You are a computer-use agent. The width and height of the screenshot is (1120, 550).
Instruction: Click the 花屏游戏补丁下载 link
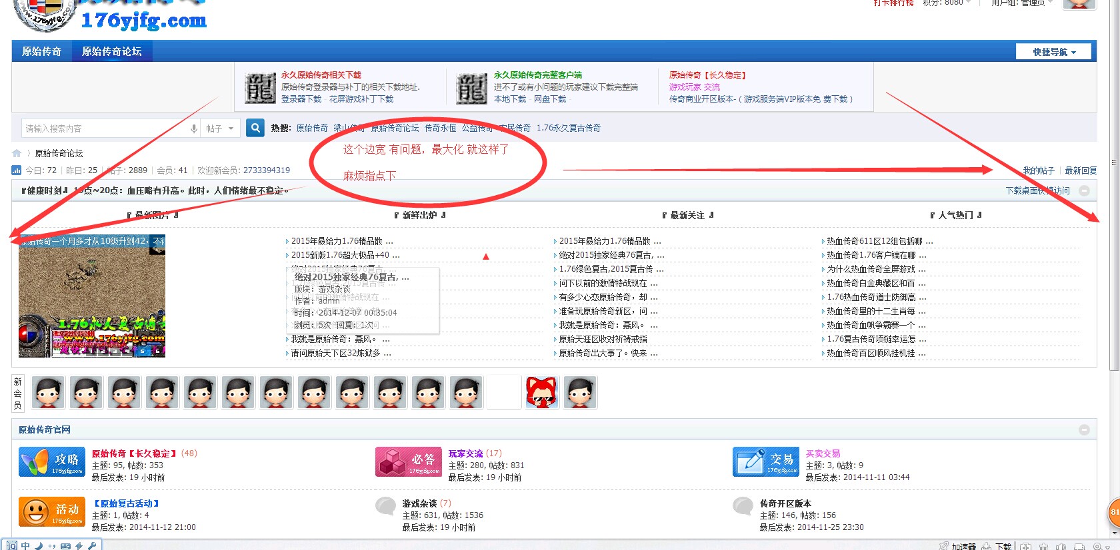coord(361,99)
